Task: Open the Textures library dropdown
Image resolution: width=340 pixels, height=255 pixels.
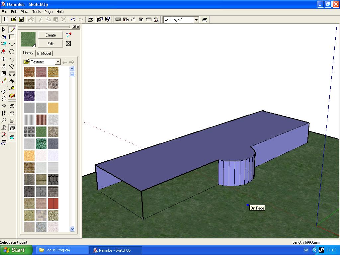Action: (58, 62)
